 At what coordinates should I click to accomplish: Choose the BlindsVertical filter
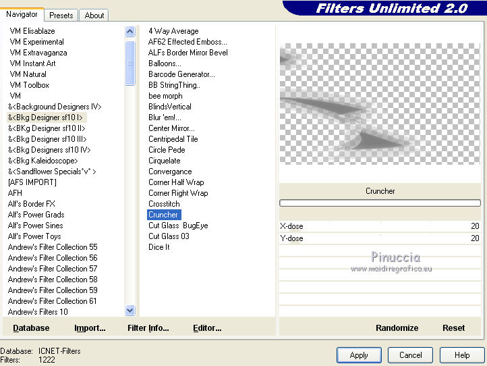(169, 107)
